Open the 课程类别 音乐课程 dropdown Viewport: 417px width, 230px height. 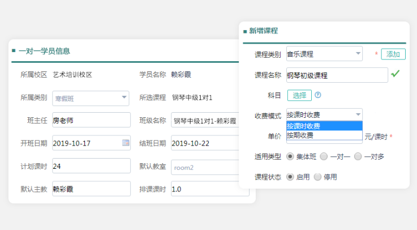(358, 54)
